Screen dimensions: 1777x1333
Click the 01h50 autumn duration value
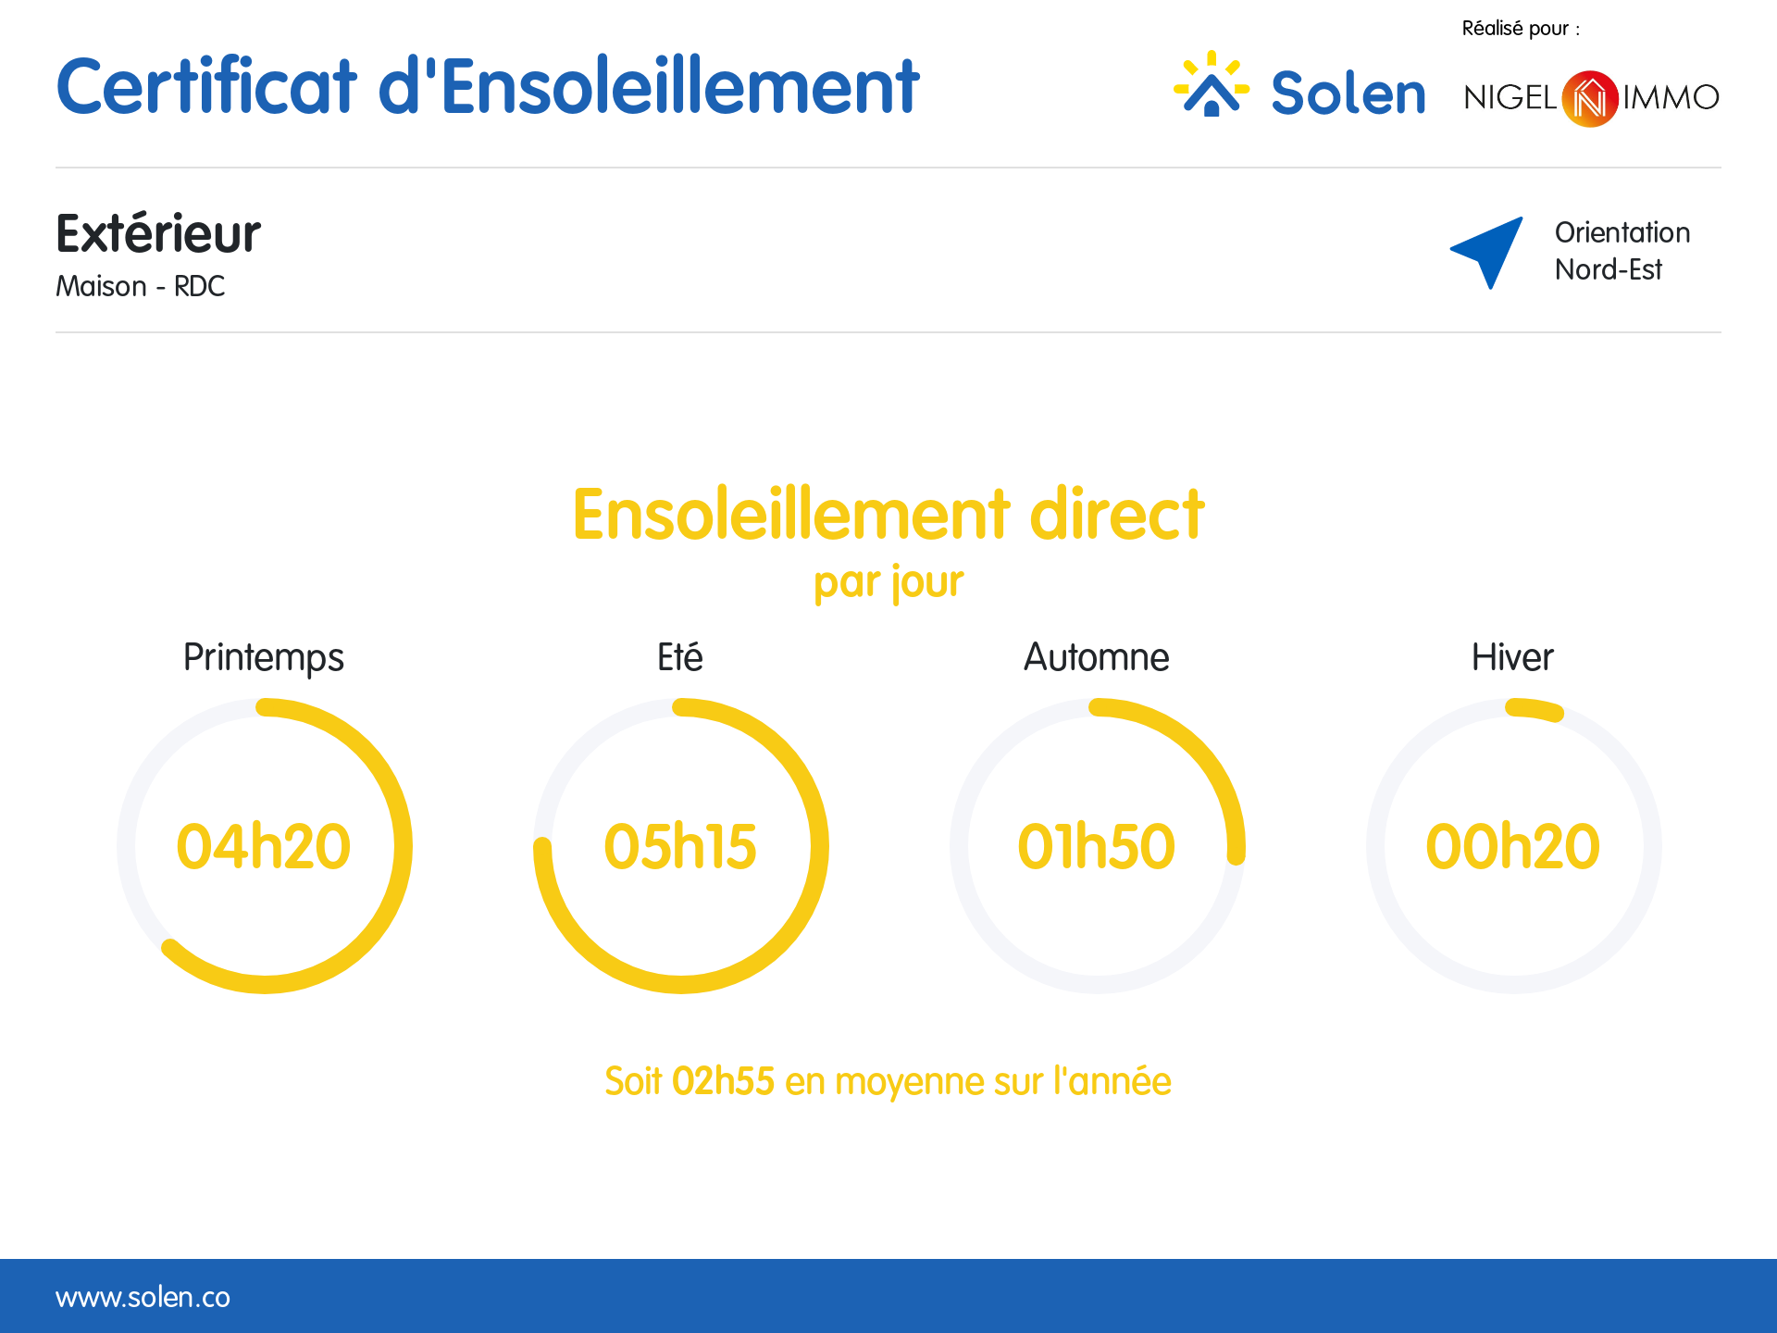pyautogui.click(x=1097, y=846)
